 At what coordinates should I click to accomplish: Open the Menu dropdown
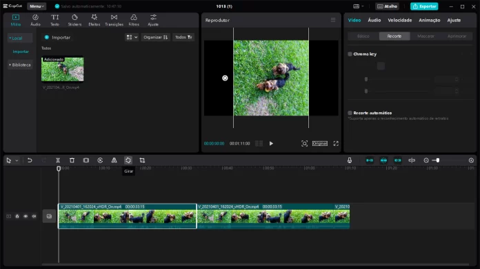tap(37, 6)
